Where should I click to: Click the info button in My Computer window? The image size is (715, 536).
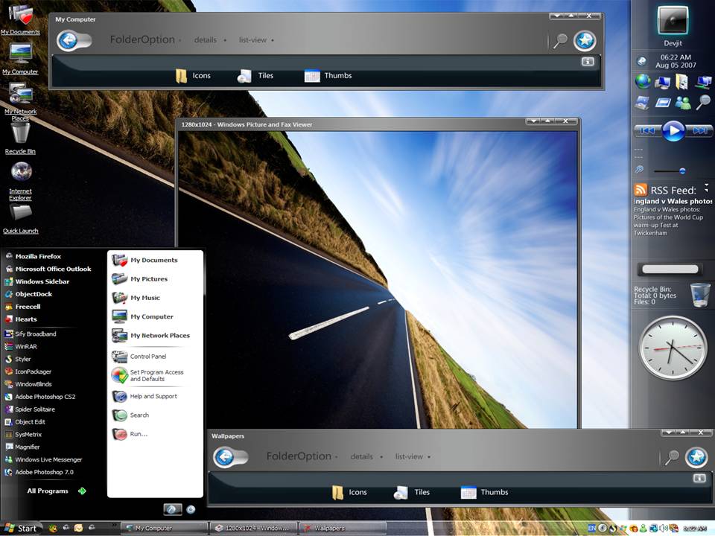(x=588, y=62)
